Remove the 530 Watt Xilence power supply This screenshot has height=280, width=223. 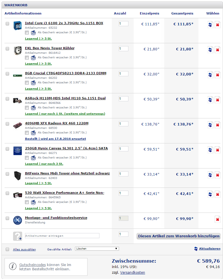point(218,194)
